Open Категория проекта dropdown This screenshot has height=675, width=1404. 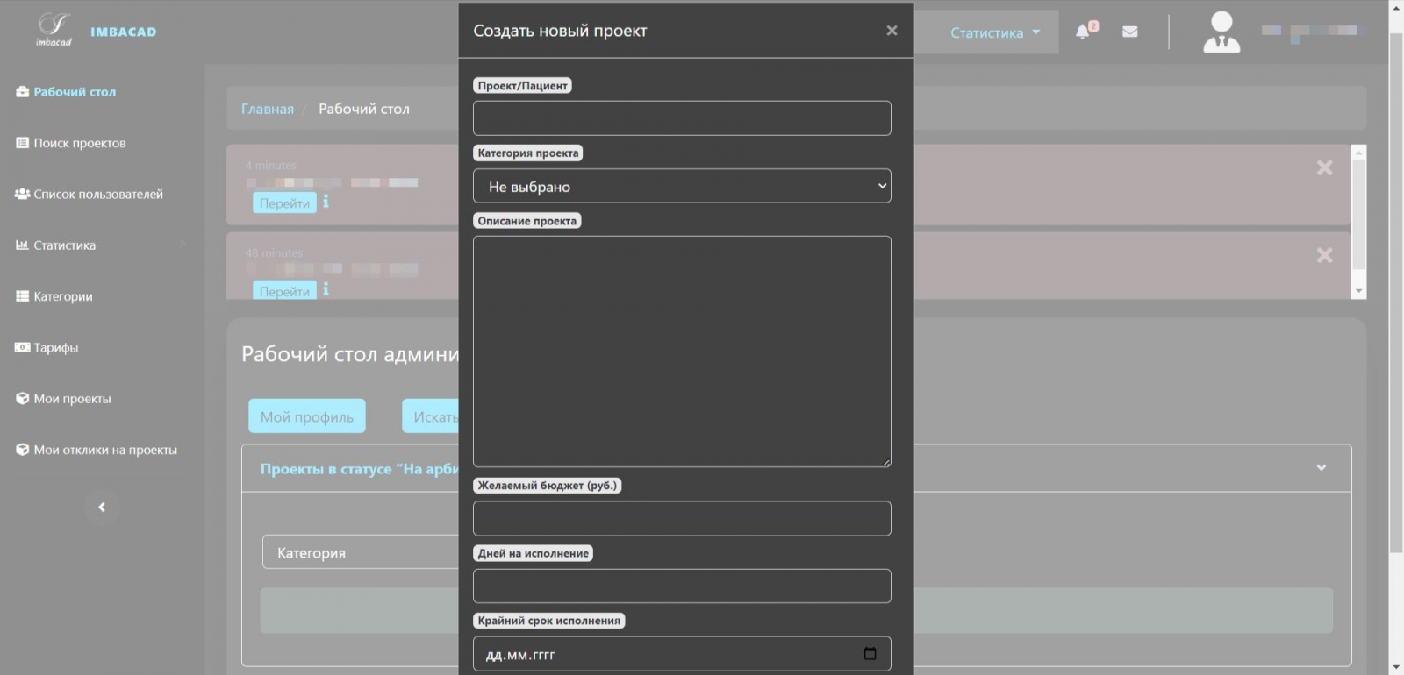(x=682, y=187)
